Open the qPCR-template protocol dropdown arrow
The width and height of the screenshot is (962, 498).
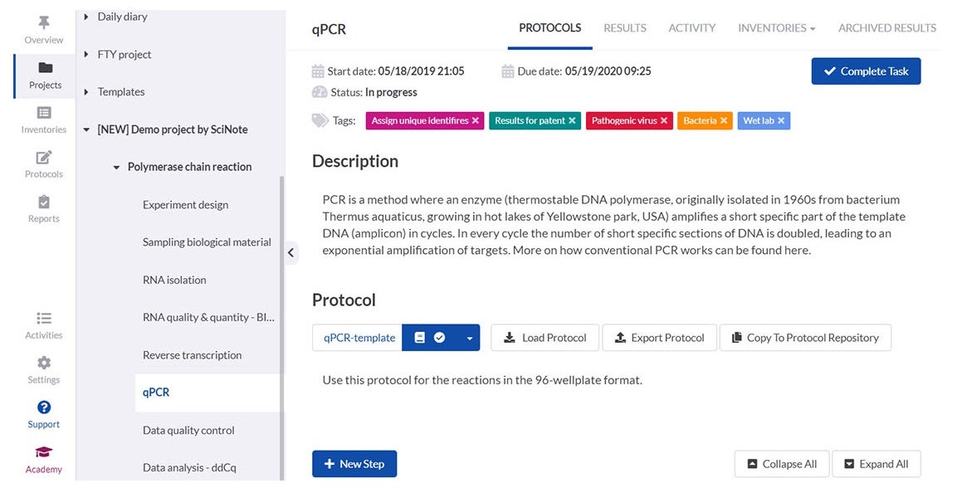click(x=469, y=338)
